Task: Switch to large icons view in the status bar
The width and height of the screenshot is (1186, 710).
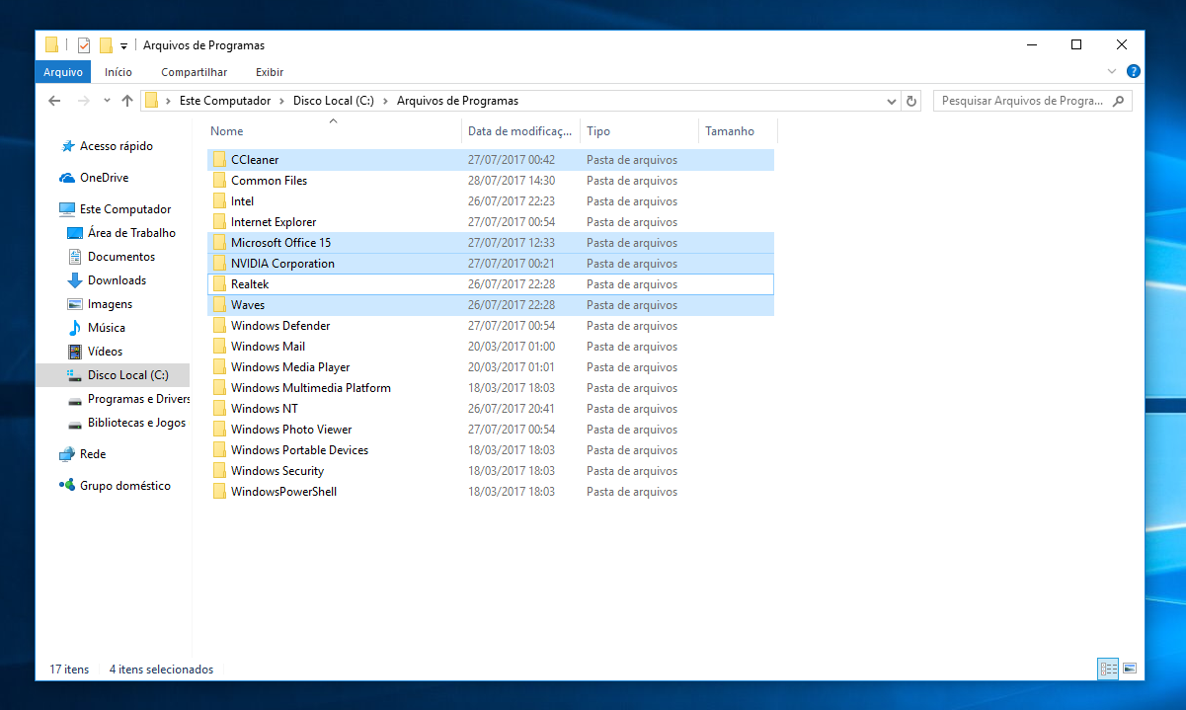Action: pyautogui.click(x=1131, y=669)
